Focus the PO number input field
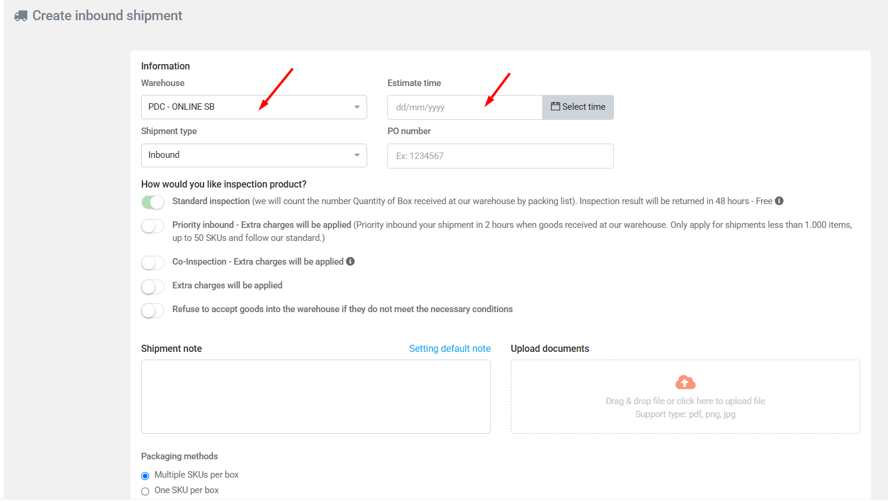The image size is (888, 502). 500,156
